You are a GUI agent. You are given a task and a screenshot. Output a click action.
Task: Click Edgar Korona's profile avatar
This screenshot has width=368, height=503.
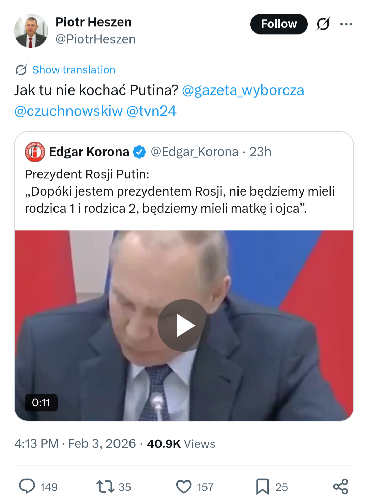point(35,152)
